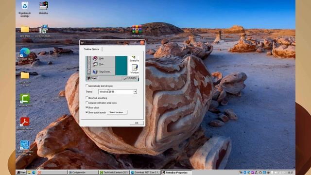This screenshot has height=175, width=311.
Task: Click the Shut Down icon in preview
Action: click(95, 71)
